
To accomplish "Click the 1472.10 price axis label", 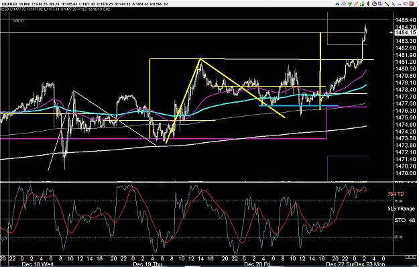I will tap(406, 152).
